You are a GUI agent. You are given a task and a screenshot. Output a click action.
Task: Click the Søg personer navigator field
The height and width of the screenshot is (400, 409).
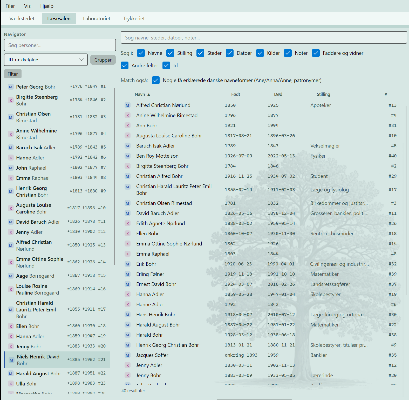click(60, 45)
